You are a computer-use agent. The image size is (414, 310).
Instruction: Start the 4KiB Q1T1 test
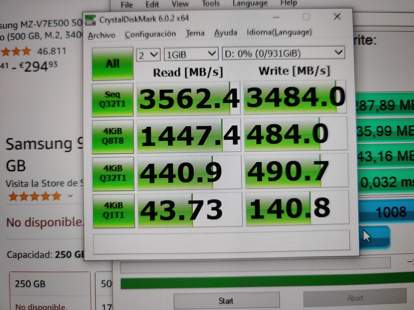pyautogui.click(x=114, y=210)
